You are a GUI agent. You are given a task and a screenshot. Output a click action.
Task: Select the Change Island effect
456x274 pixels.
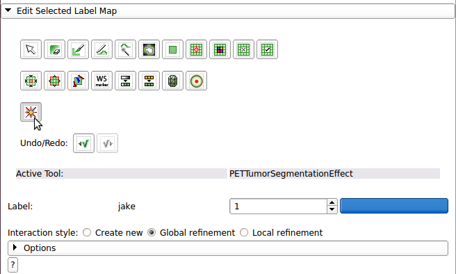click(x=220, y=49)
